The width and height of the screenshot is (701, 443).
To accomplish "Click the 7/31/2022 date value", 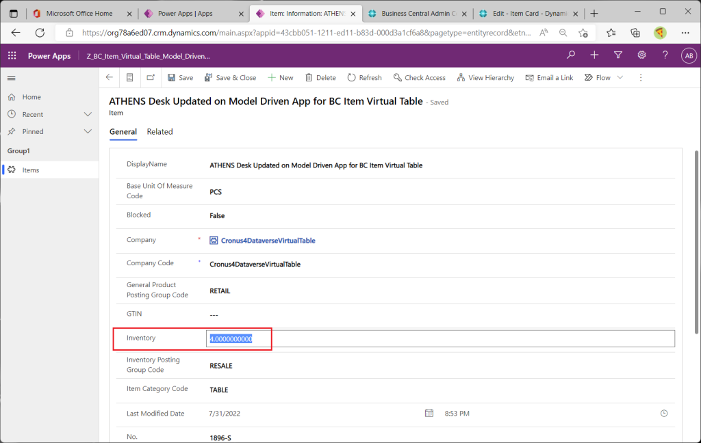I will 224,414.
